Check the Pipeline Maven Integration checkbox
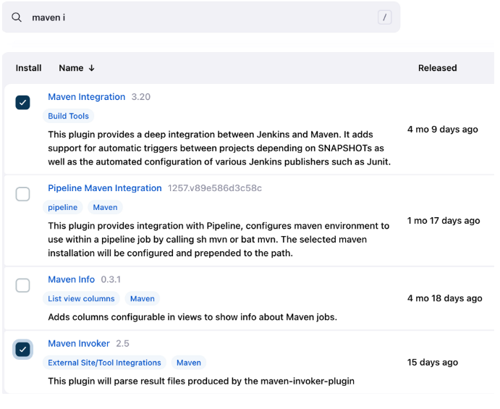The image size is (500, 409). (x=22, y=194)
